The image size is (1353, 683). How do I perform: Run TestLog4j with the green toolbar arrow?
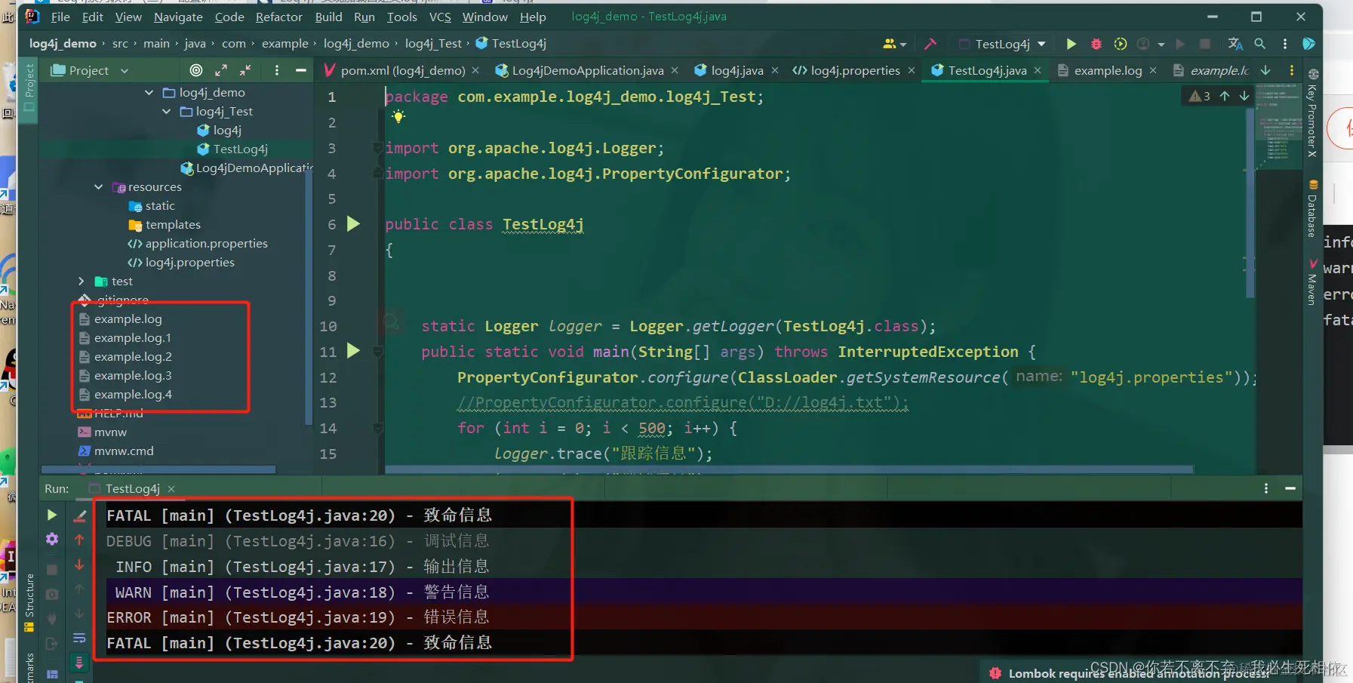[x=1071, y=44]
